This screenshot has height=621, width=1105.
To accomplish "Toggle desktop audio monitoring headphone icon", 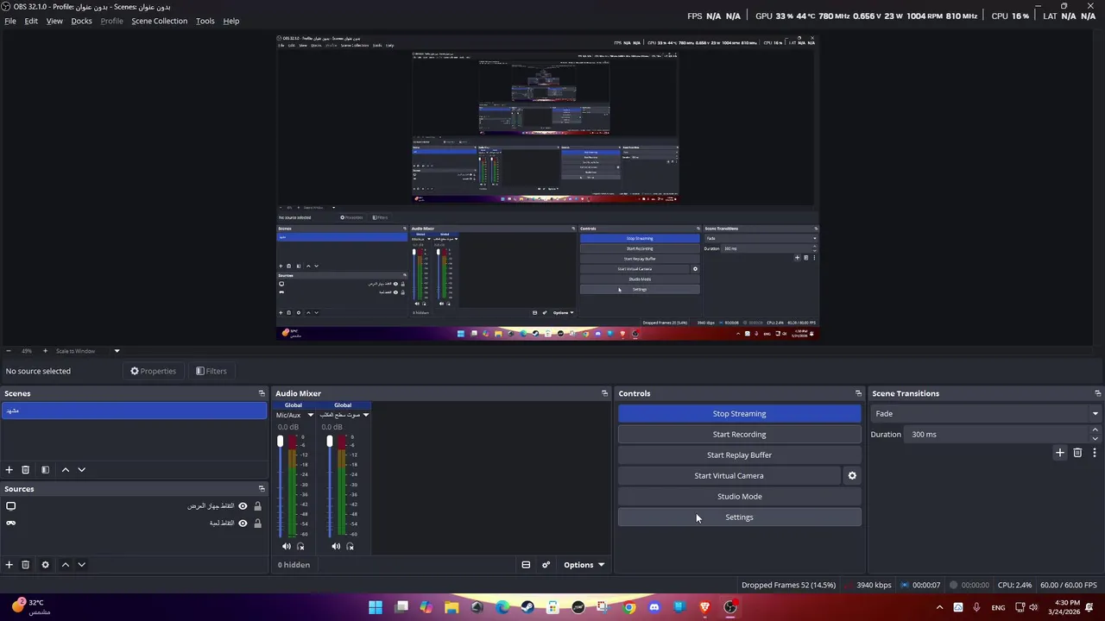I will pyautogui.click(x=350, y=546).
